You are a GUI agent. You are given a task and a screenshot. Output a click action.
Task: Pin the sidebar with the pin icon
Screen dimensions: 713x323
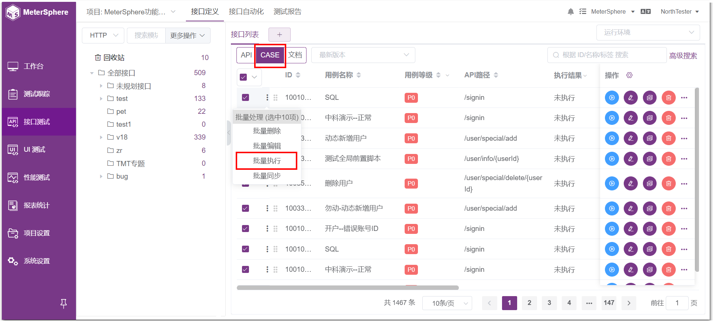(x=63, y=303)
